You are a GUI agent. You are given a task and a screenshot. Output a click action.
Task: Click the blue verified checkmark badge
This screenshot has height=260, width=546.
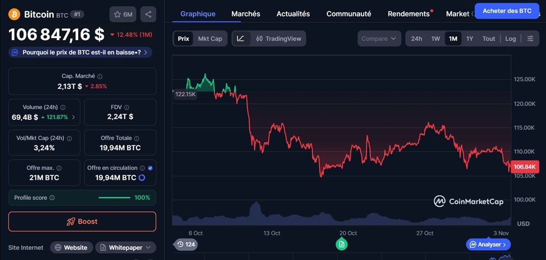151,168
